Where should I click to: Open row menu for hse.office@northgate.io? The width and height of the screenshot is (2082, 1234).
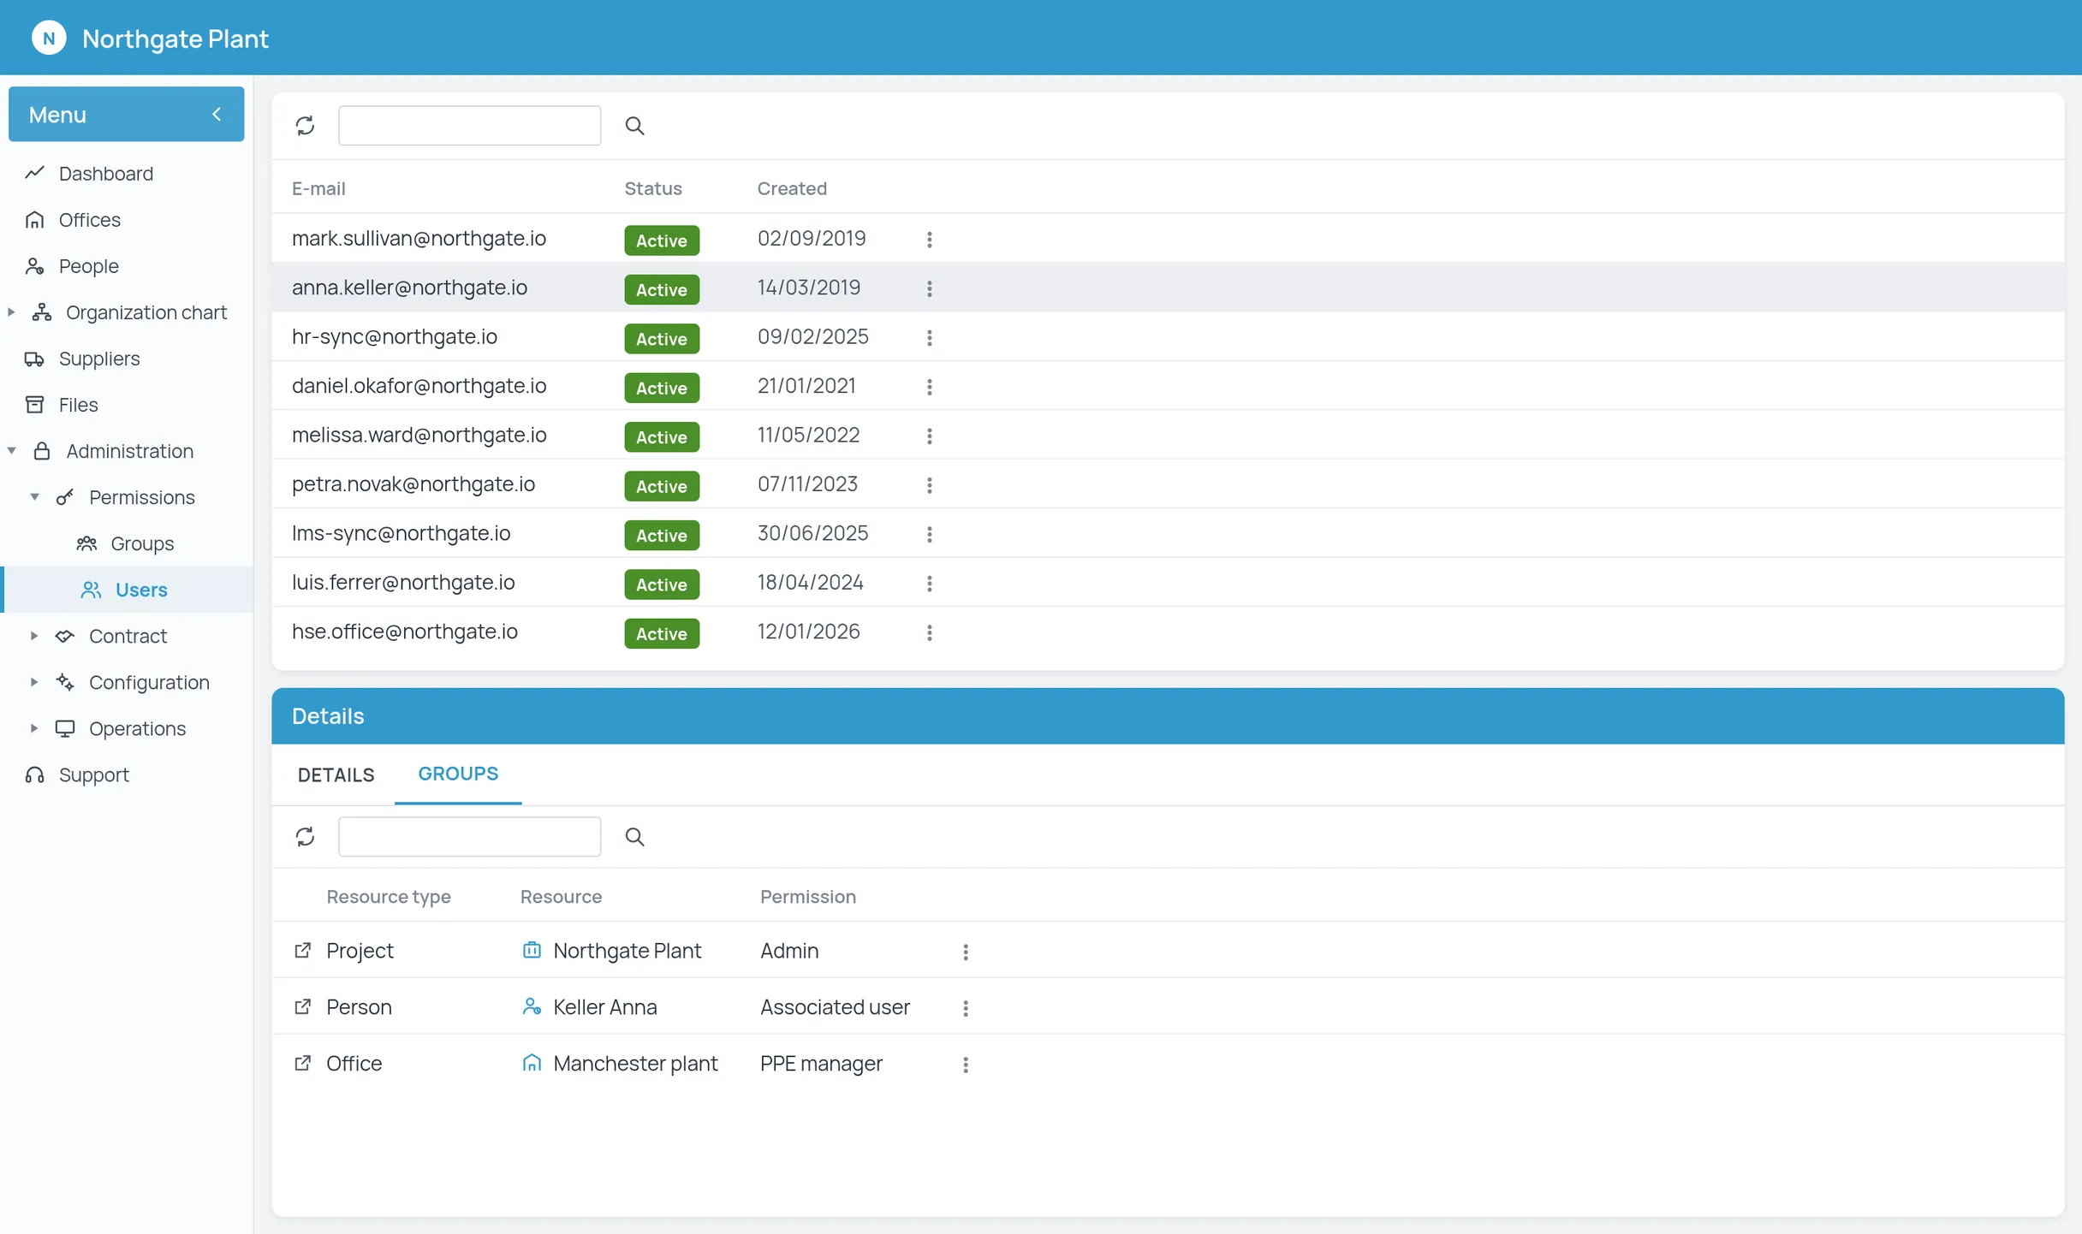click(x=929, y=632)
